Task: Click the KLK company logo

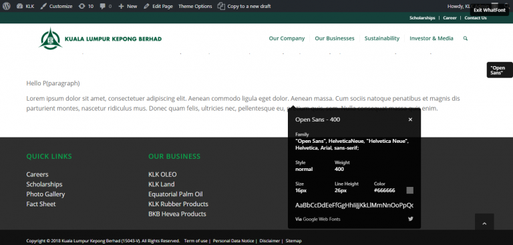Action: tap(100, 39)
